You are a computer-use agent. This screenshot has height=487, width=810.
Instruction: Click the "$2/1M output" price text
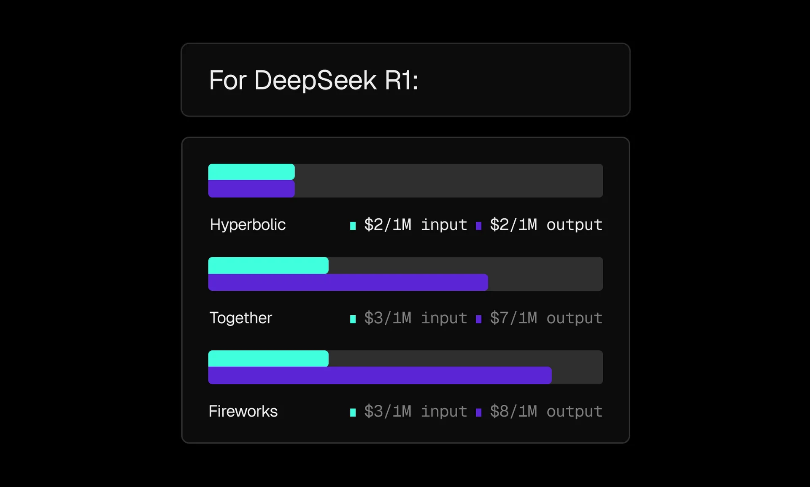pyautogui.click(x=546, y=225)
